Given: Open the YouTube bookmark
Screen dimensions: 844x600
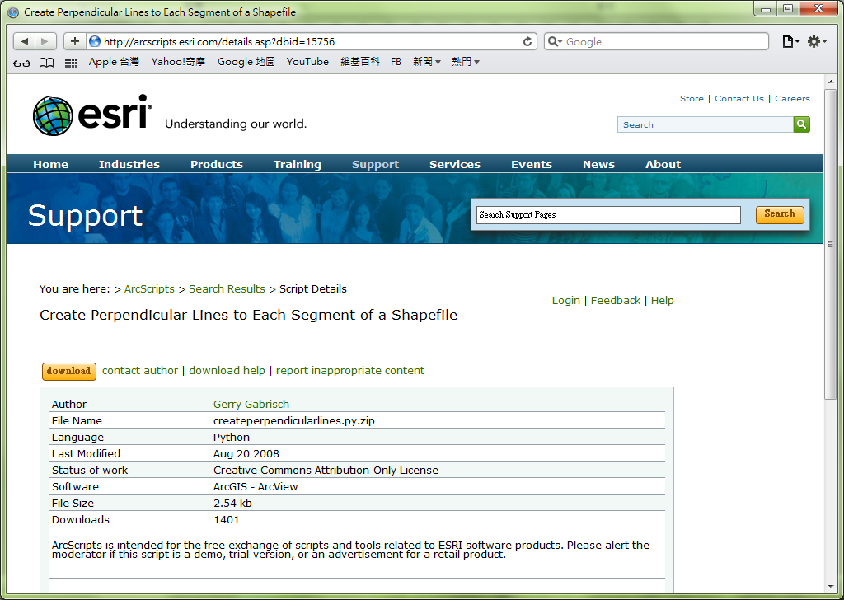Looking at the screenshot, I should tap(307, 62).
